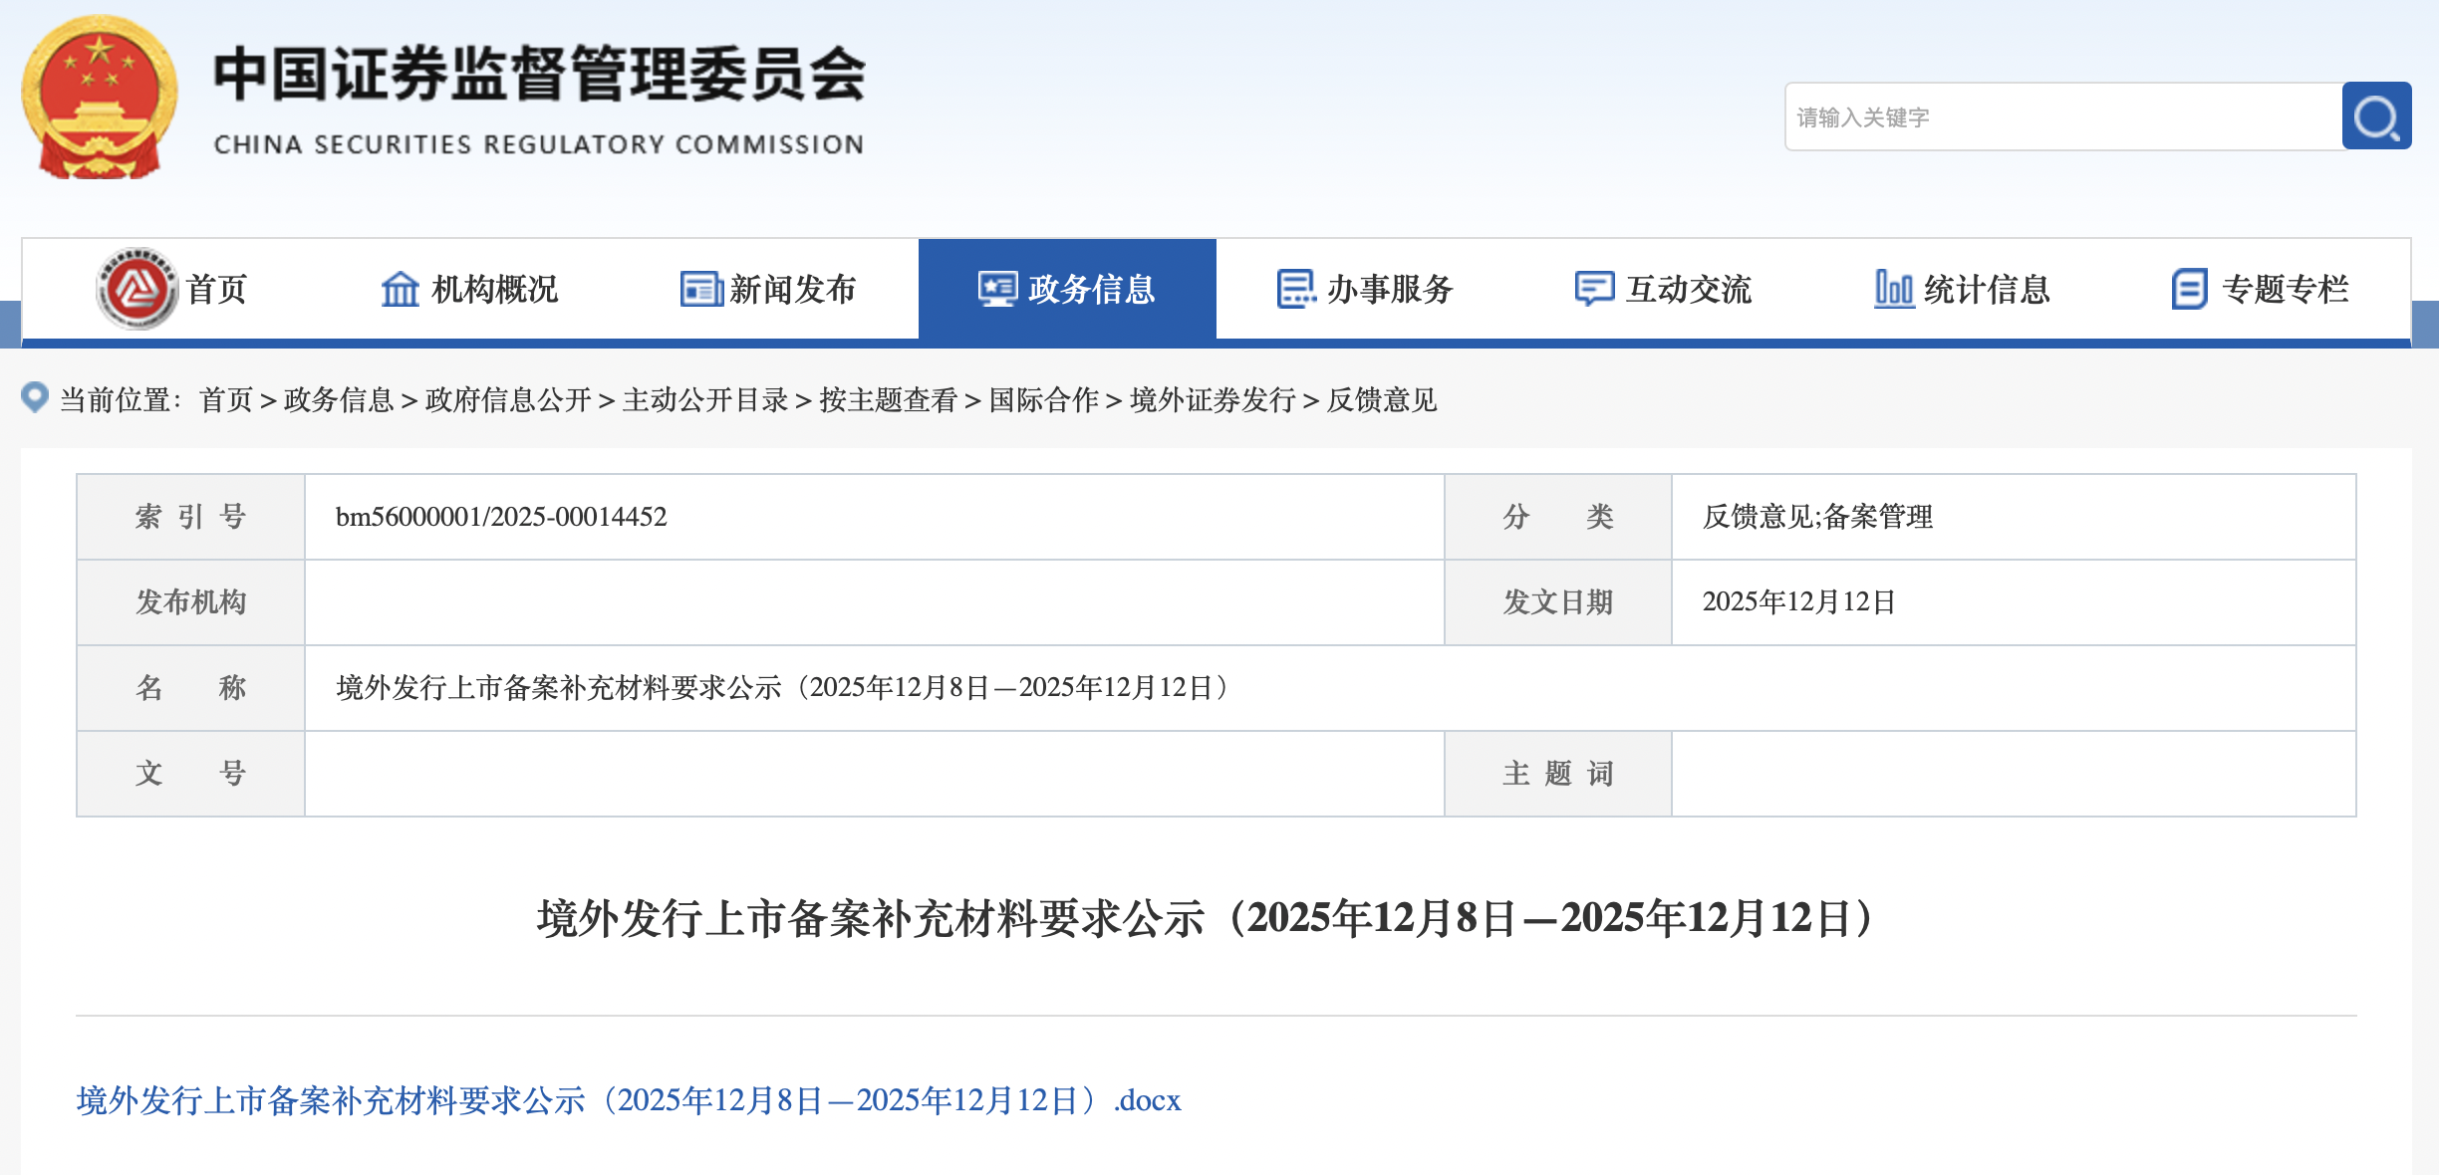Image resolution: width=2439 pixels, height=1175 pixels.
Task: Click the national emblem logo
Action: [x=100, y=98]
